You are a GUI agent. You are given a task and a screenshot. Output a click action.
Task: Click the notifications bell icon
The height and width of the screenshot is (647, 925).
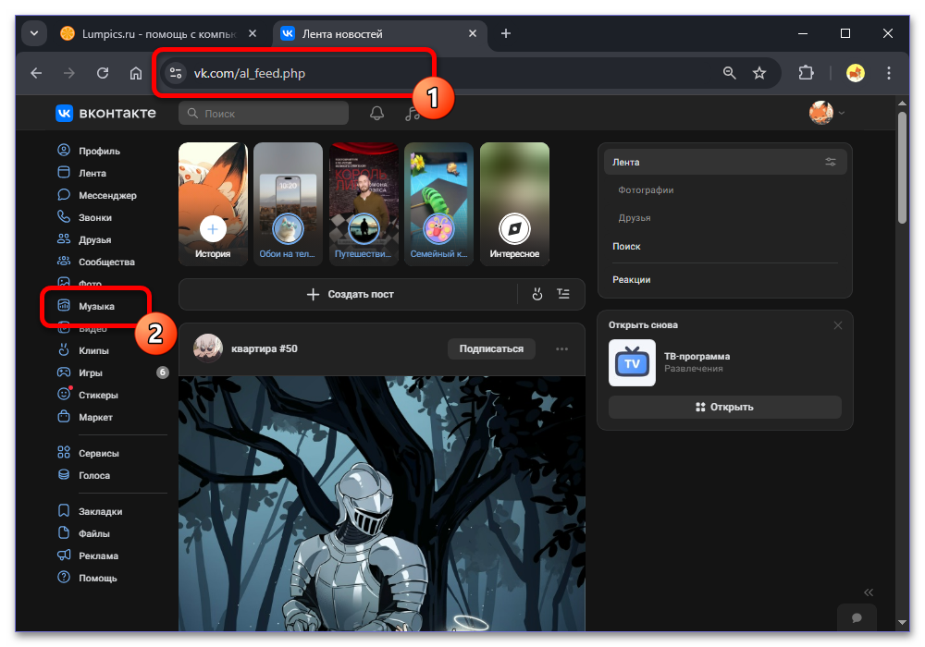click(377, 113)
